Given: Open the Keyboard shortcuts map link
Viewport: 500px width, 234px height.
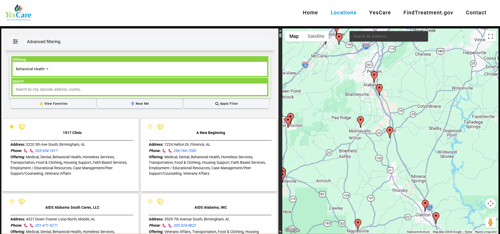Looking at the screenshot, I should pos(418,232).
